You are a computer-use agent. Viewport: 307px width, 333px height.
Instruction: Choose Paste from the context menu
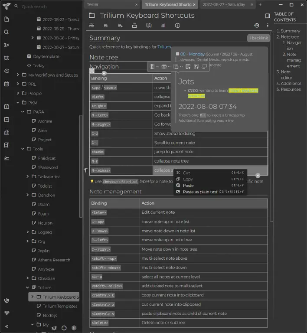pyautogui.click(x=210, y=186)
